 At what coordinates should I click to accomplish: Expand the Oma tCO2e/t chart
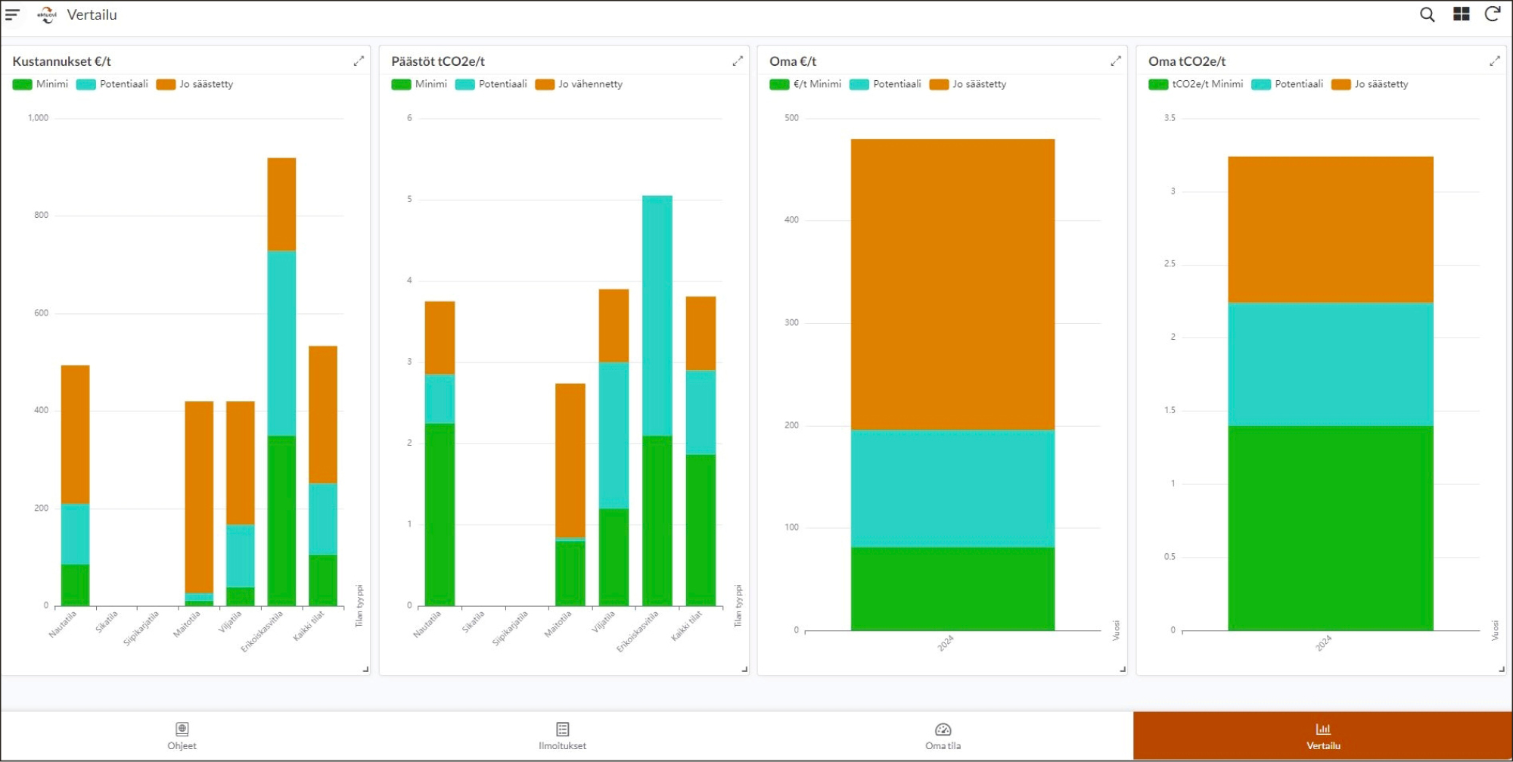coord(1495,61)
